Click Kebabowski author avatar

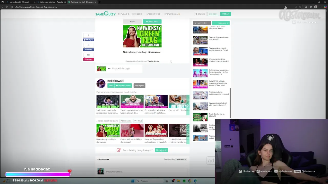click(x=101, y=84)
